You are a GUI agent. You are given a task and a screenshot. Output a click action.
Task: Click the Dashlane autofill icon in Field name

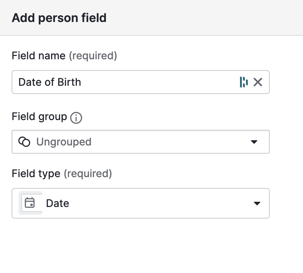coord(244,82)
